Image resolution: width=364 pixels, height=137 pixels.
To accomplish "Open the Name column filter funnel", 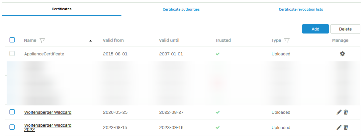I will pyautogui.click(x=42, y=40).
